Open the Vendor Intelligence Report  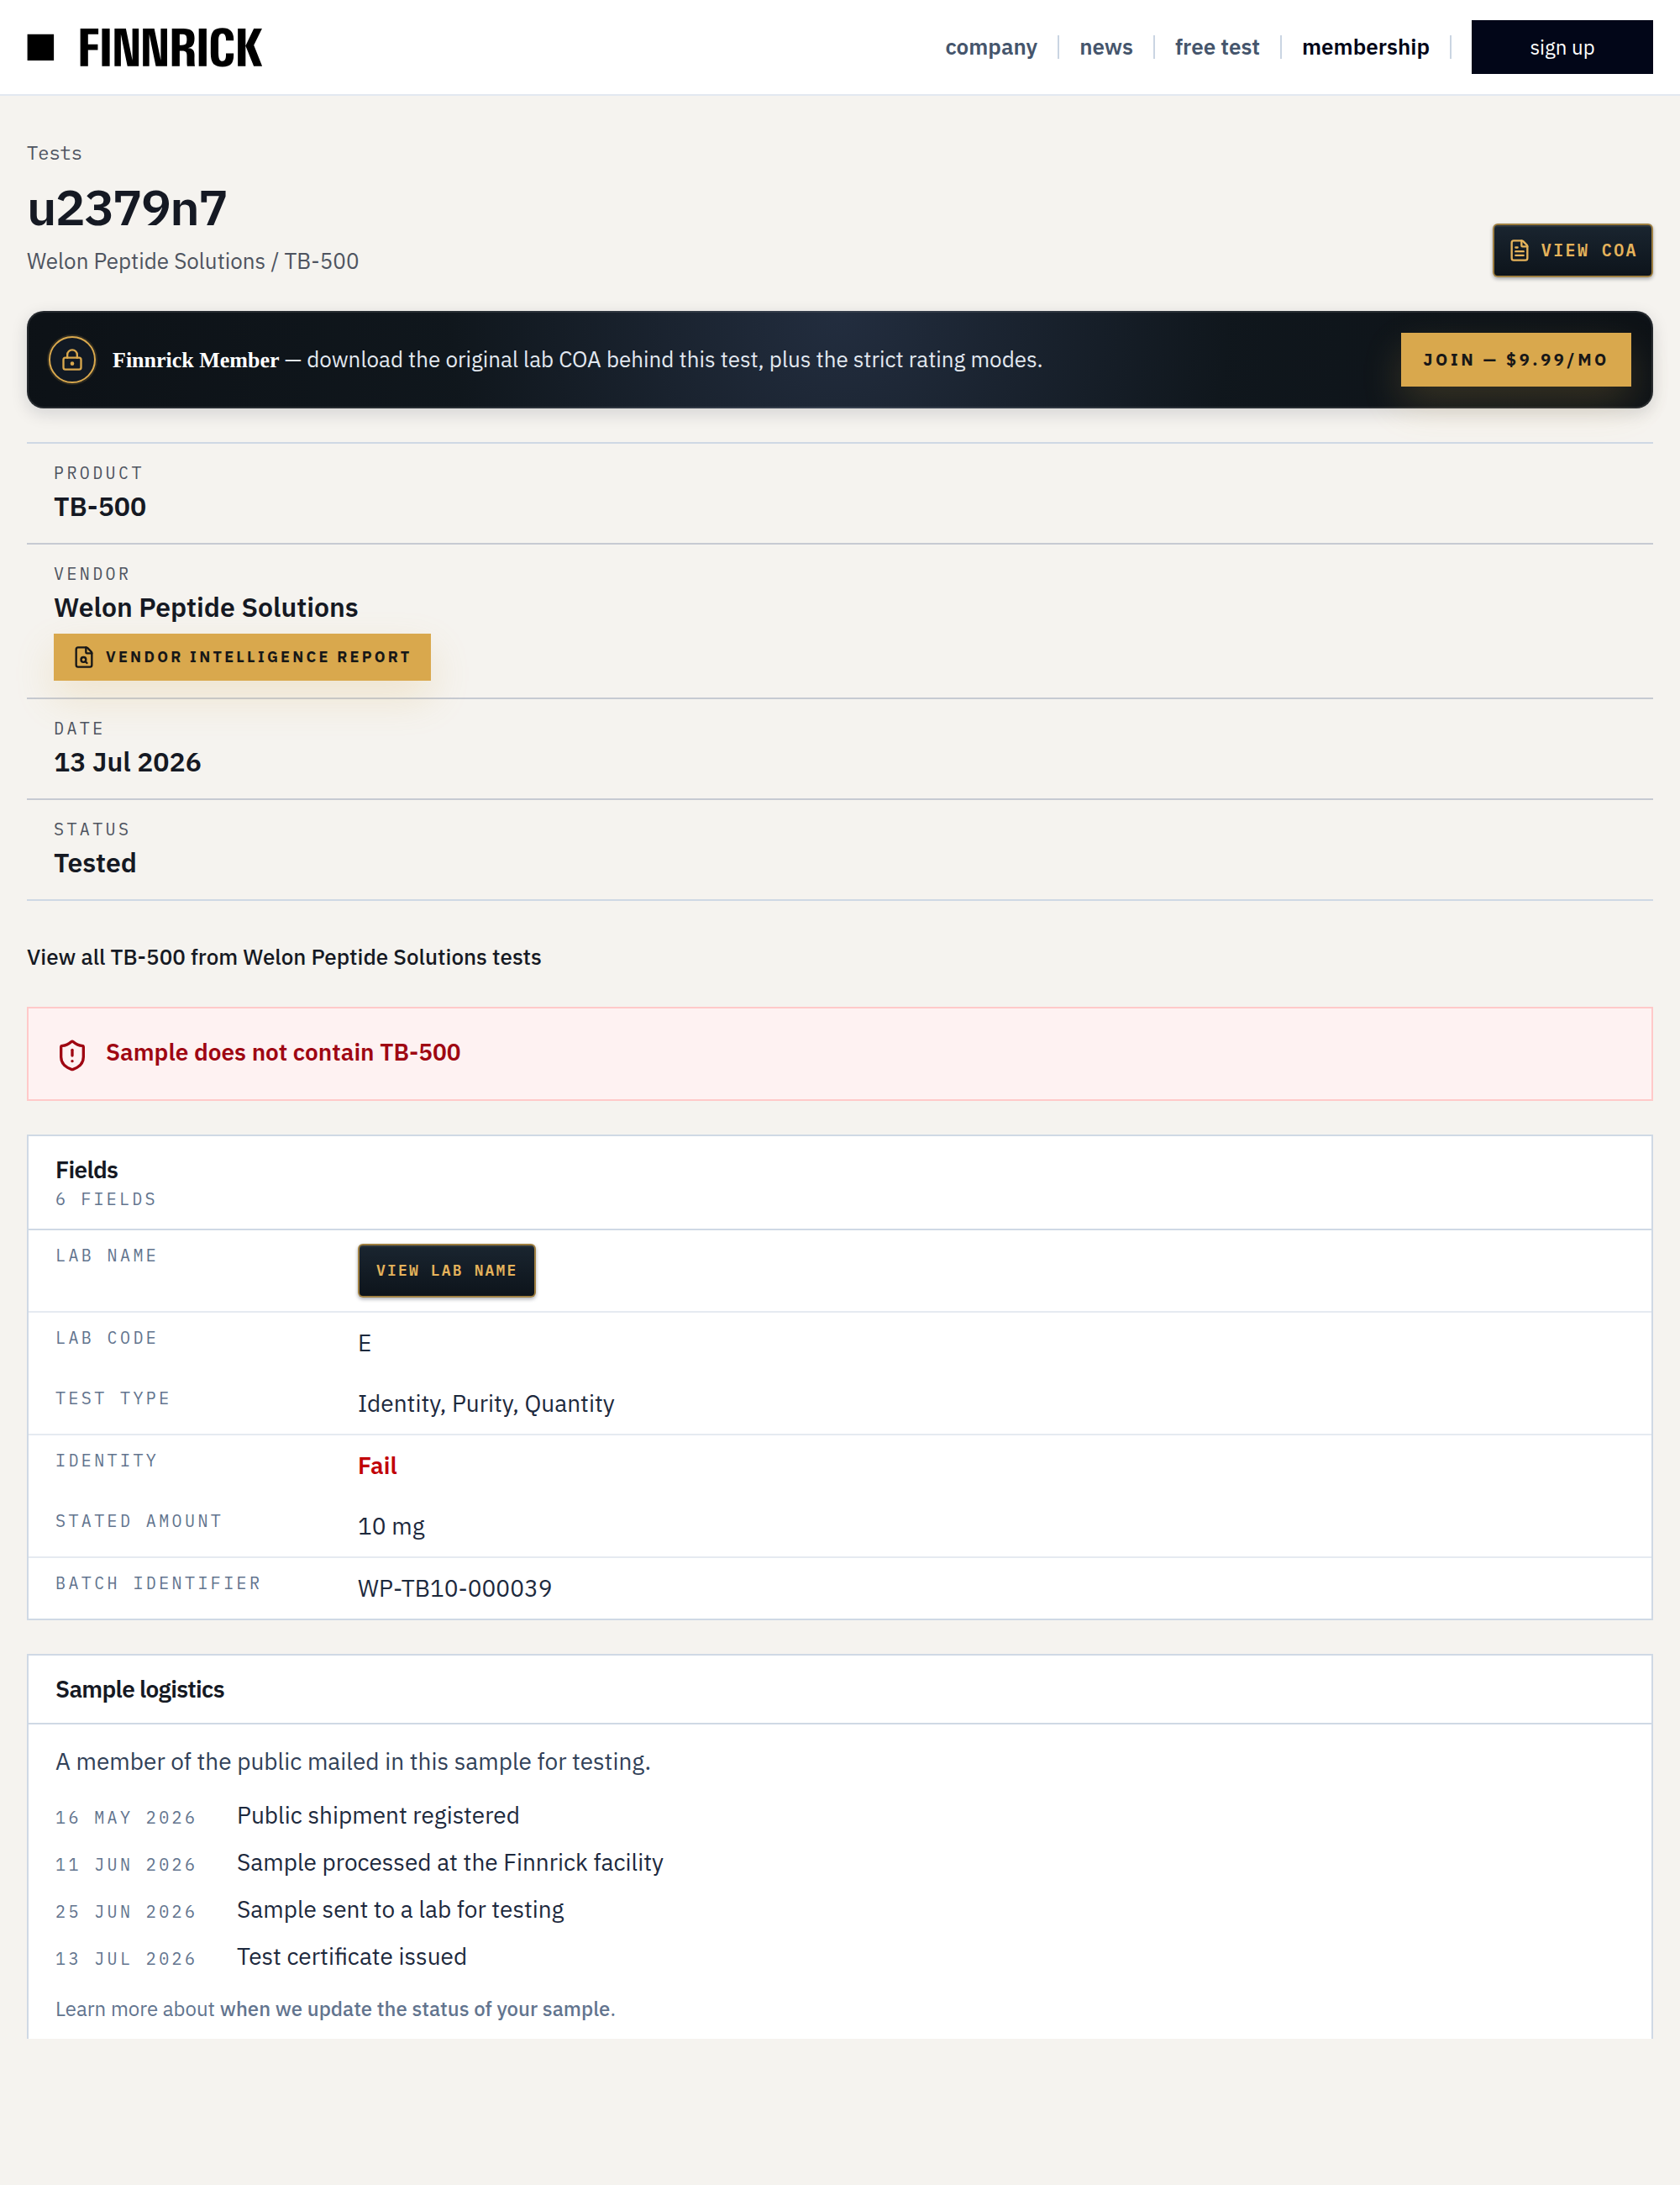coord(242,656)
